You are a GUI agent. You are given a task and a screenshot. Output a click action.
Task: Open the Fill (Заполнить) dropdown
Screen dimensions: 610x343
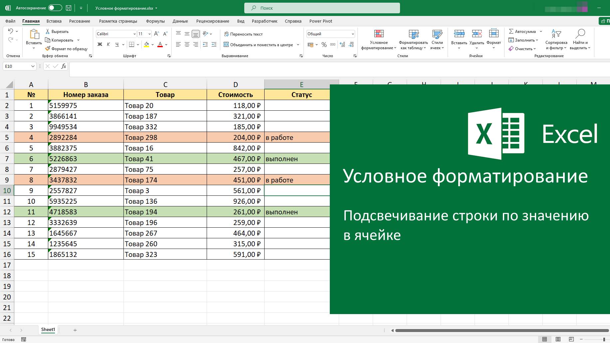click(523, 40)
